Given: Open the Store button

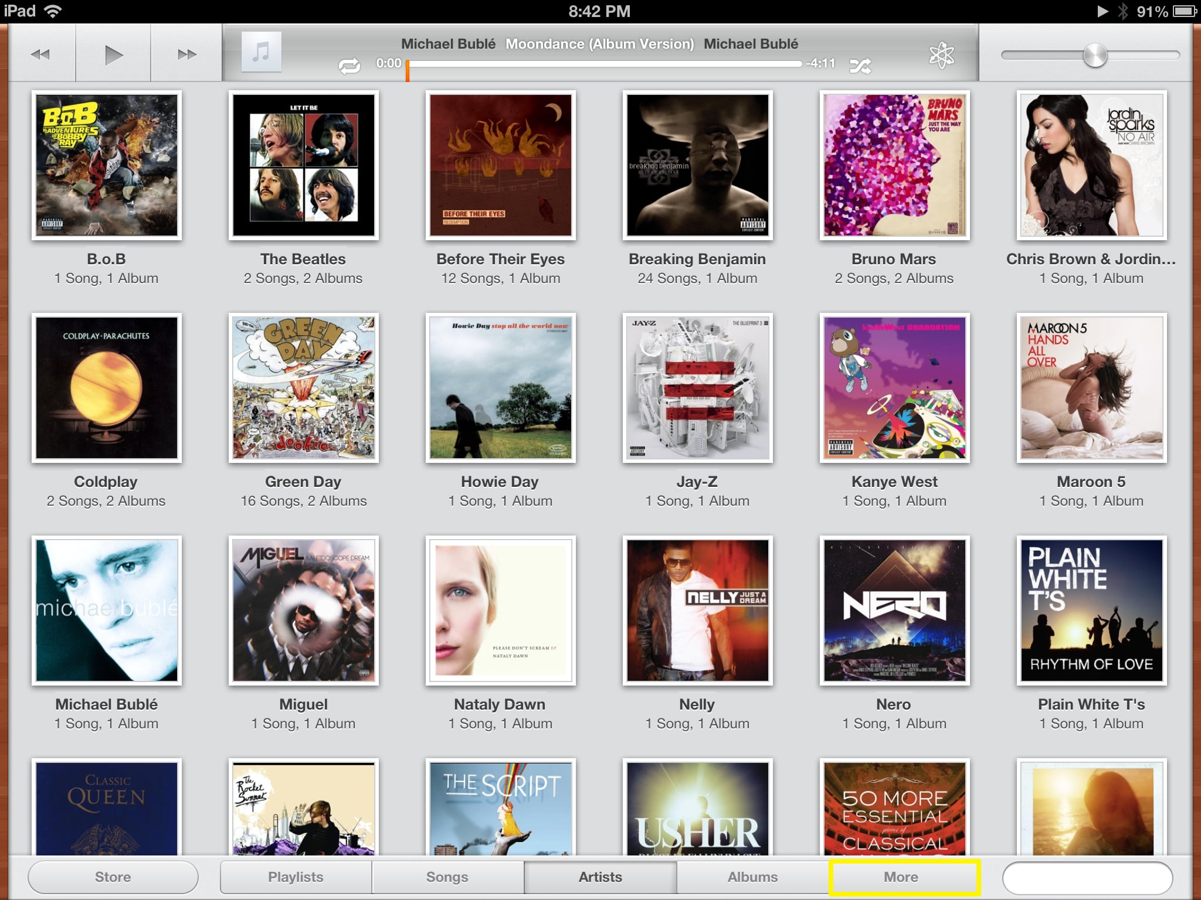Looking at the screenshot, I should [113, 877].
